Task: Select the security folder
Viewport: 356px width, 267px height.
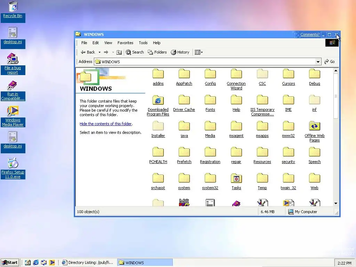Action: pyautogui.click(x=288, y=155)
